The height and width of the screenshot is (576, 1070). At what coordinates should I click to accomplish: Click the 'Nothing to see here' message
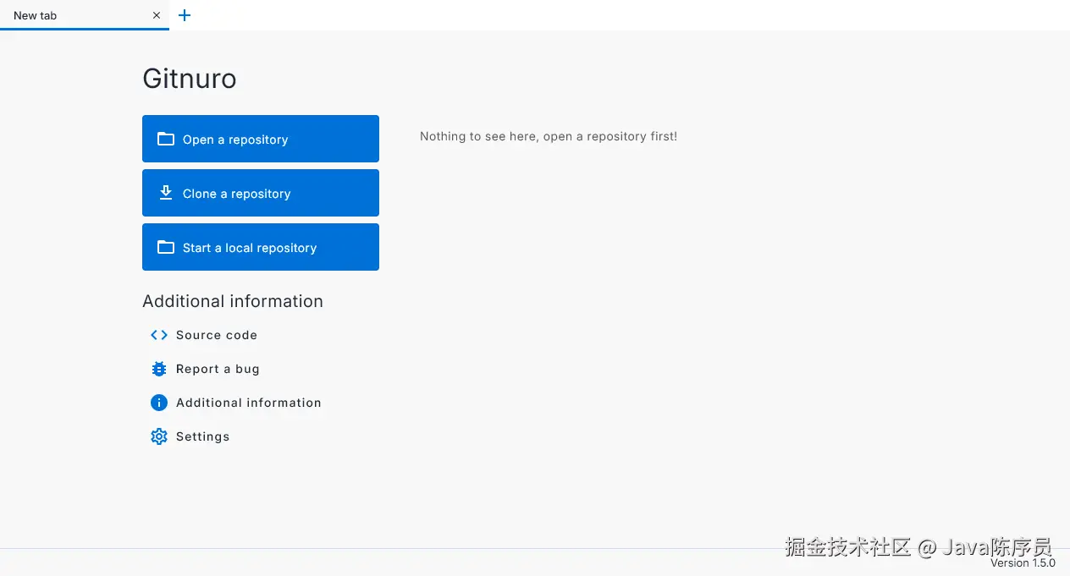pos(549,136)
